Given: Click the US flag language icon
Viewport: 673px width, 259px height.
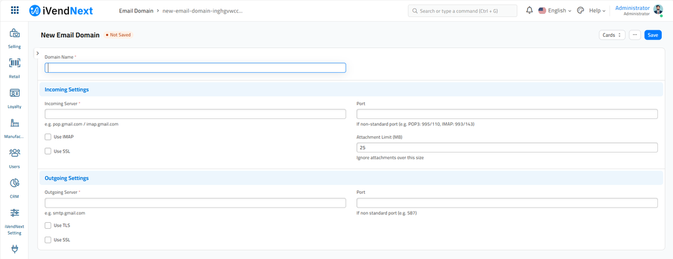Looking at the screenshot, I should click(542, 11).
